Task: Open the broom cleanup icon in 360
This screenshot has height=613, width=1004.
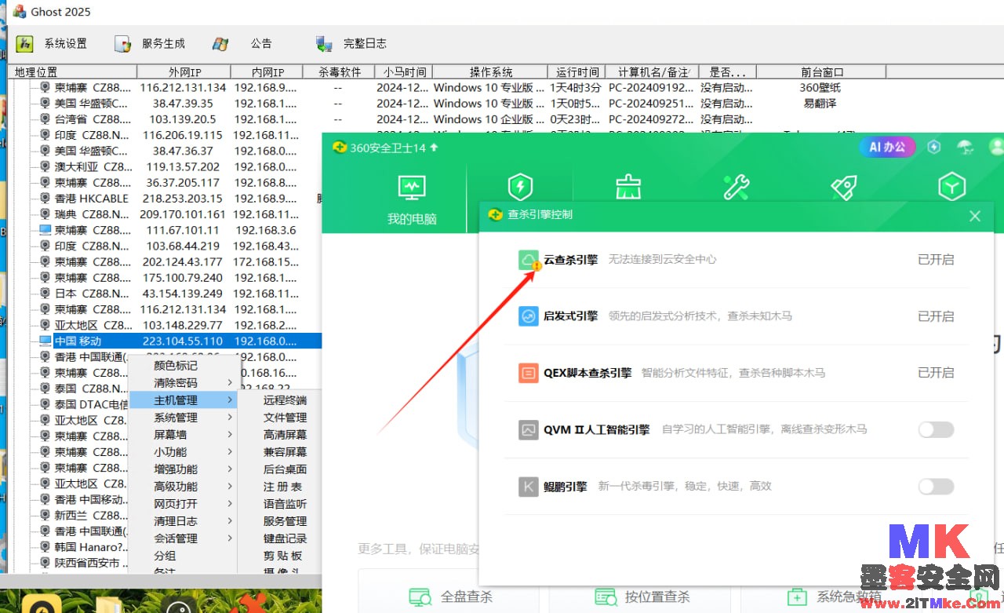Action: [628, 187]
